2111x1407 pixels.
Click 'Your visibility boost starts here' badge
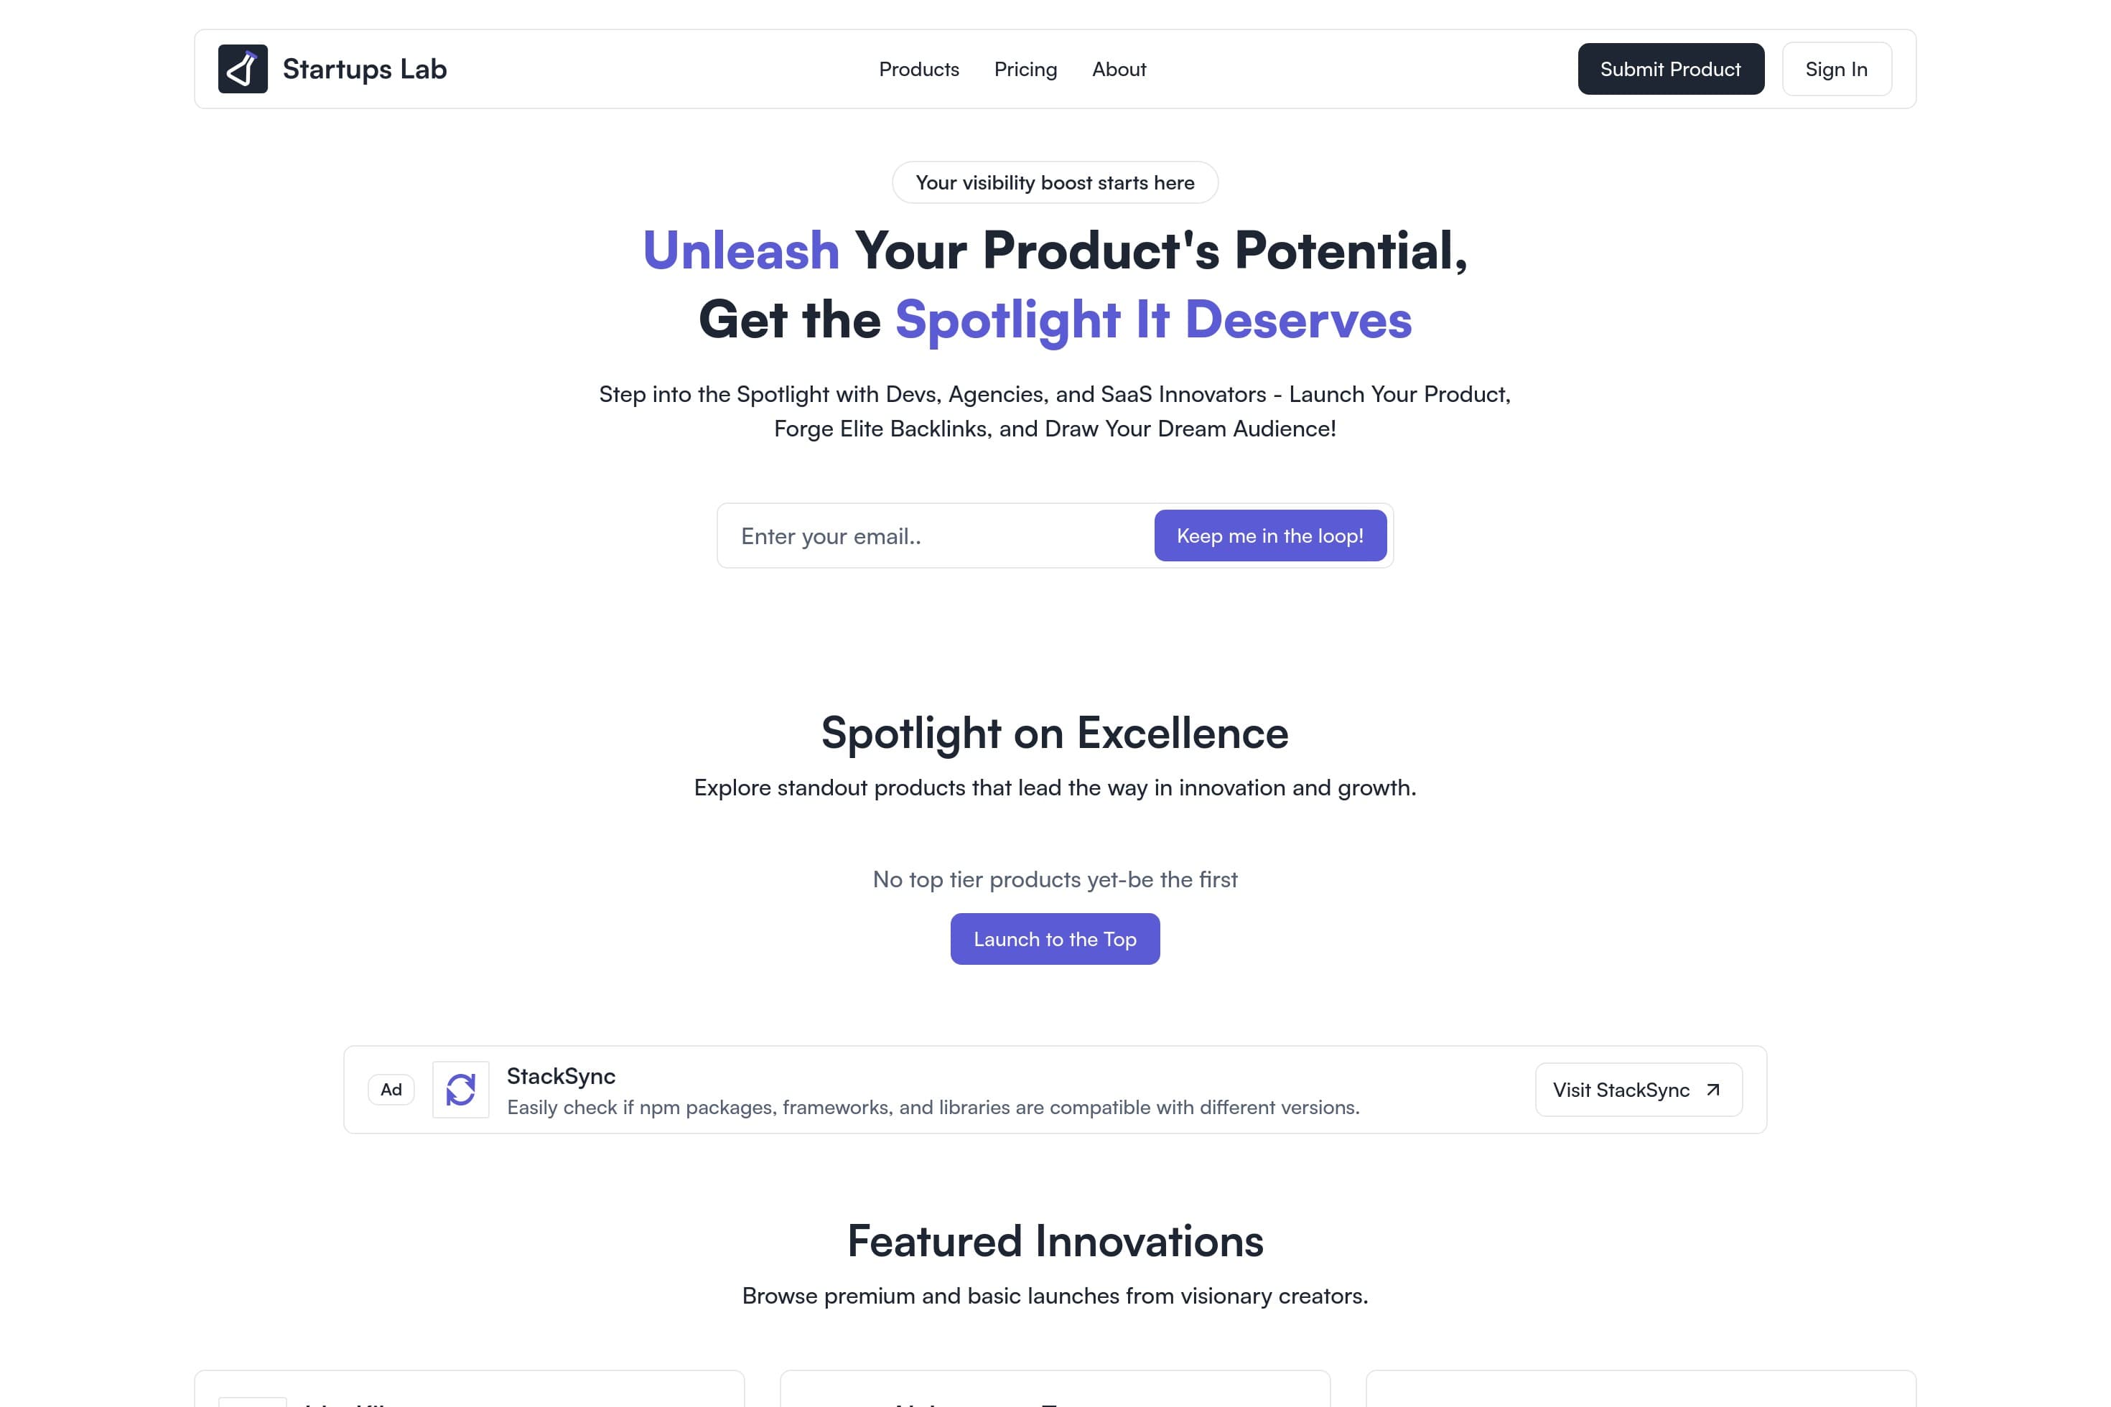click(x=1055, y=182)
